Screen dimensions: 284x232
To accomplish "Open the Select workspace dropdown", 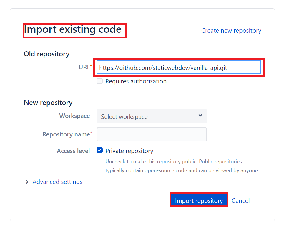I will pos(152,116).
